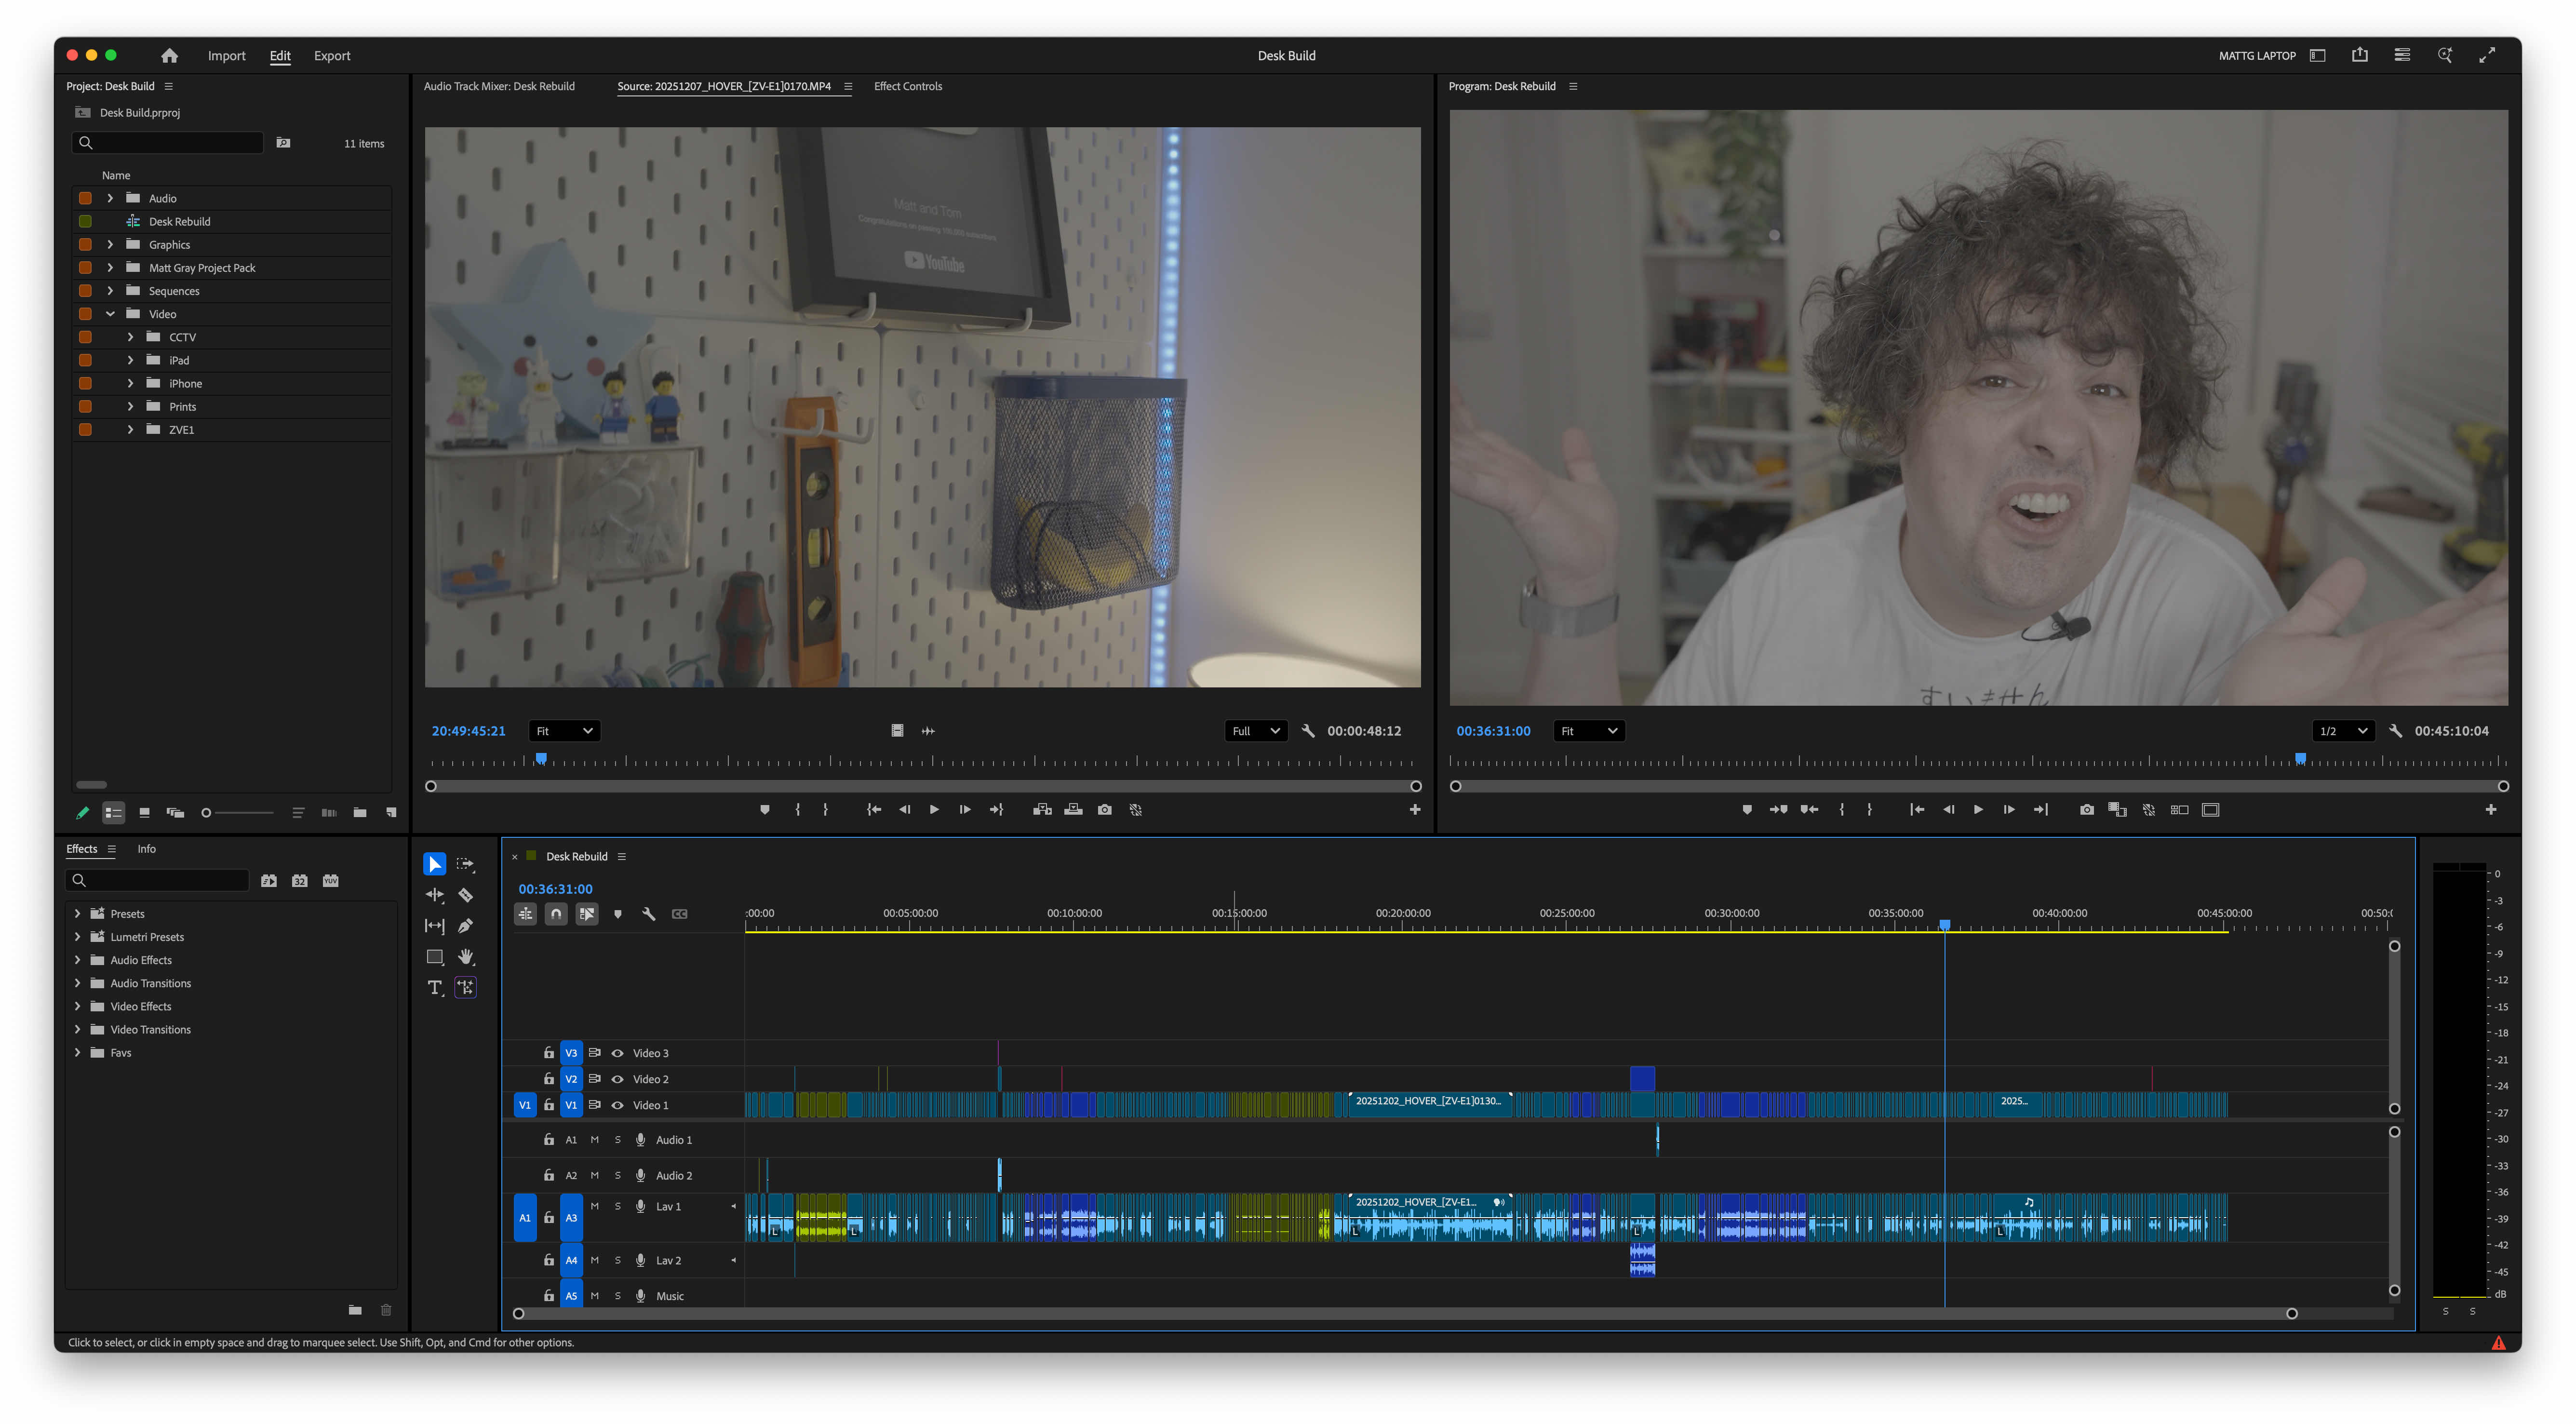
Task: Select the Razor tool
Action: tap(465, 895)
